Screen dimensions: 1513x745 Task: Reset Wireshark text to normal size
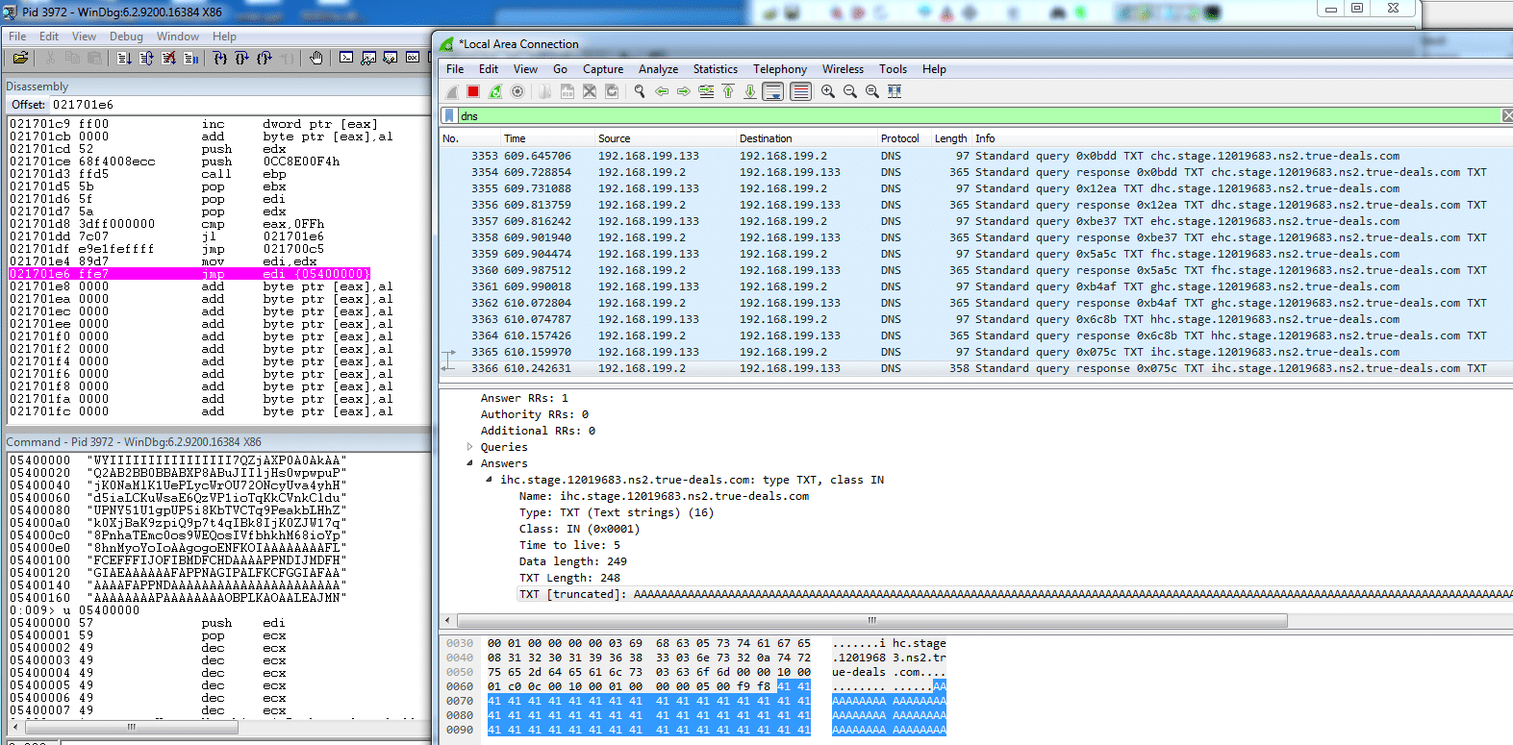click(872, 91)
